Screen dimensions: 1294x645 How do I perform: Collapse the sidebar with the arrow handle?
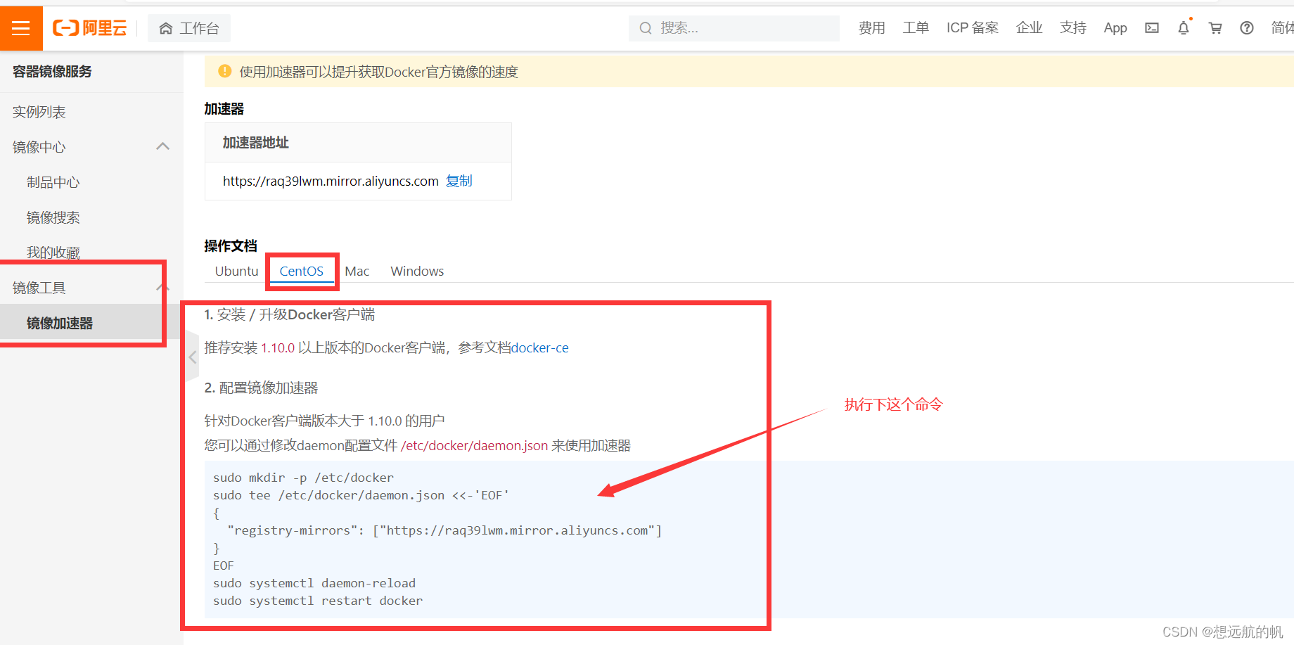tap(192, 357)
